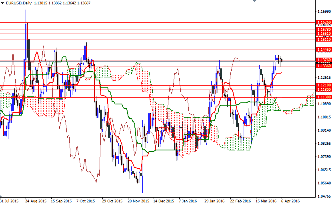The image size is (332, 204).
Task: Click the 7 Oct 2015 date label
Action: click(86, 201)
